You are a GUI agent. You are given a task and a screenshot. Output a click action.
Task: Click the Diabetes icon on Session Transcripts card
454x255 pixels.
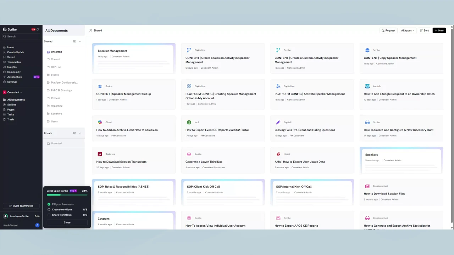coord(100,154)
